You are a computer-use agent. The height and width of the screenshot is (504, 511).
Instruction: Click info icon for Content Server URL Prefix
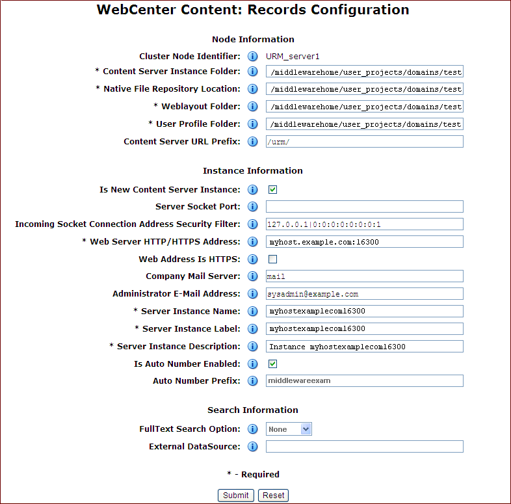(x=252, y=142)
